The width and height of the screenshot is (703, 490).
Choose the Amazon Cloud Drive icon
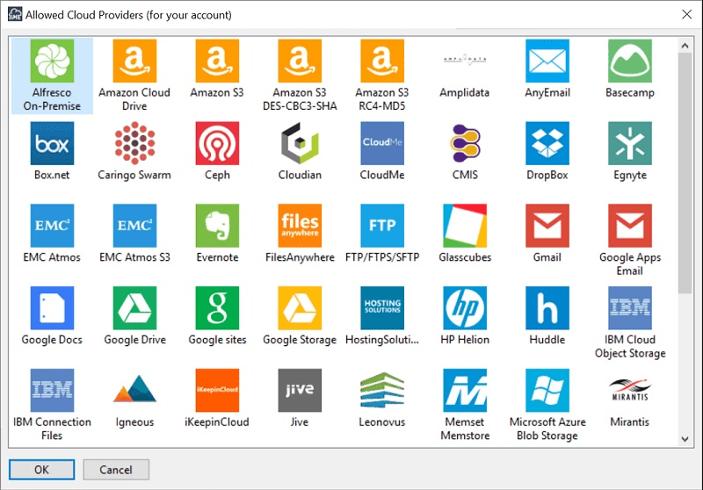click(134, 61)
